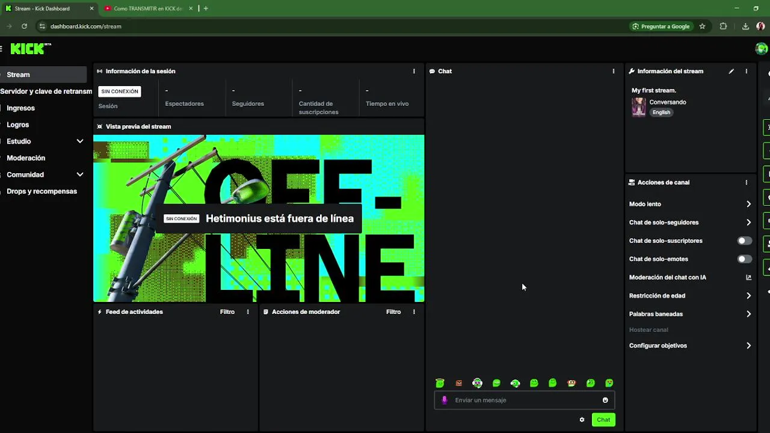
Task: Open Información del stream three-dot menu
Action: tap(747, 71)
